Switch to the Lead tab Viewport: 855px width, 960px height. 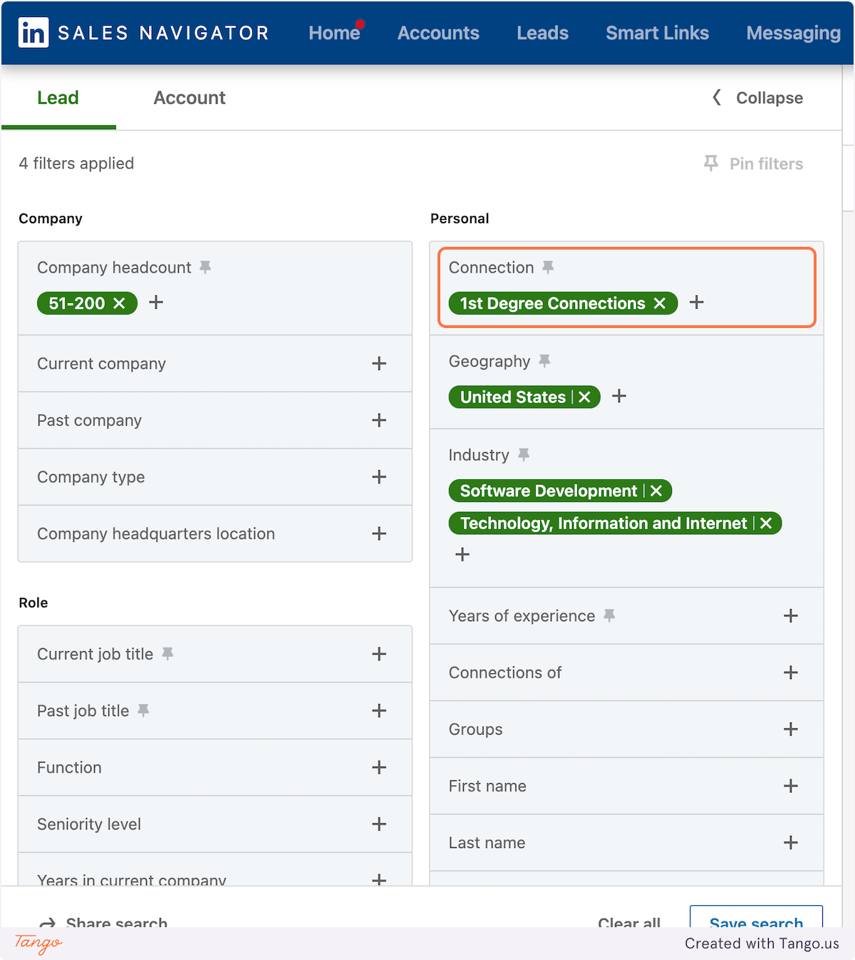pos(58,98)
